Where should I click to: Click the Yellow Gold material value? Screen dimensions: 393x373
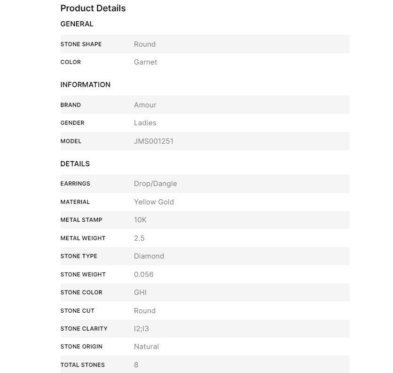[154, 202]
